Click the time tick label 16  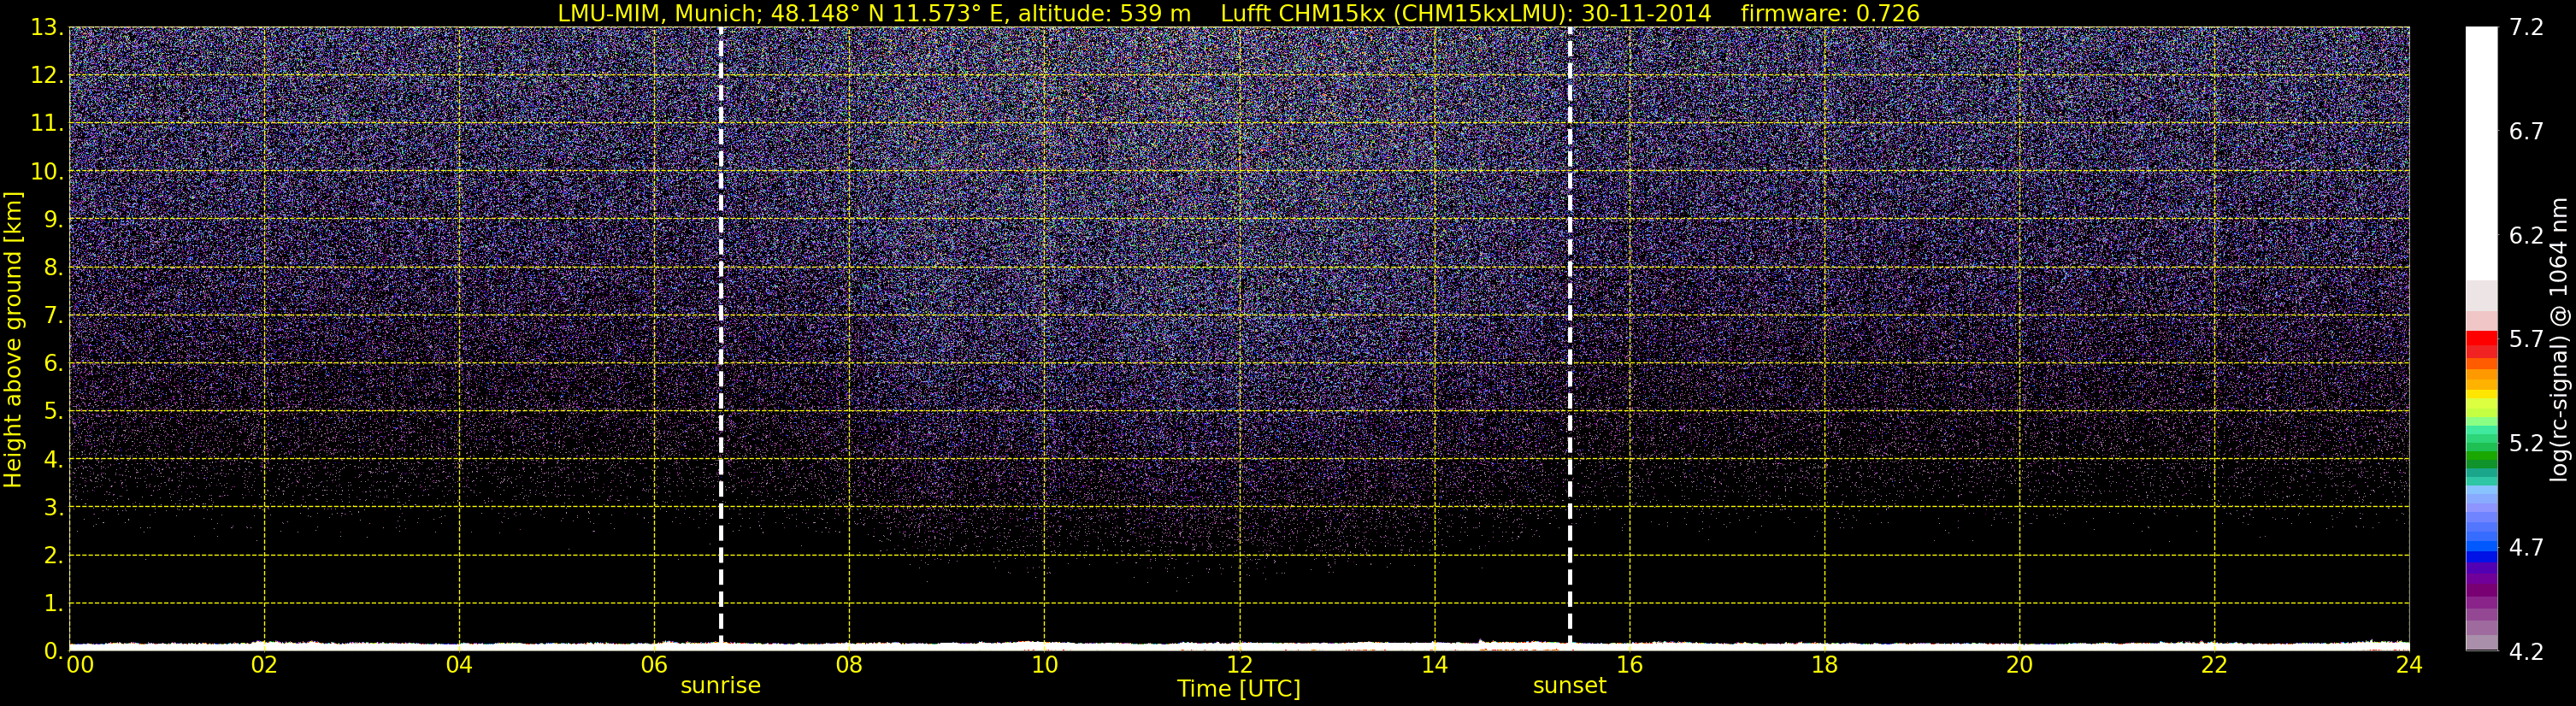point(1629,665)
